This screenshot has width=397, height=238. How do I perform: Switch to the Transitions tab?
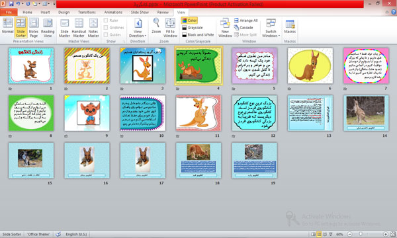(87, 12)
